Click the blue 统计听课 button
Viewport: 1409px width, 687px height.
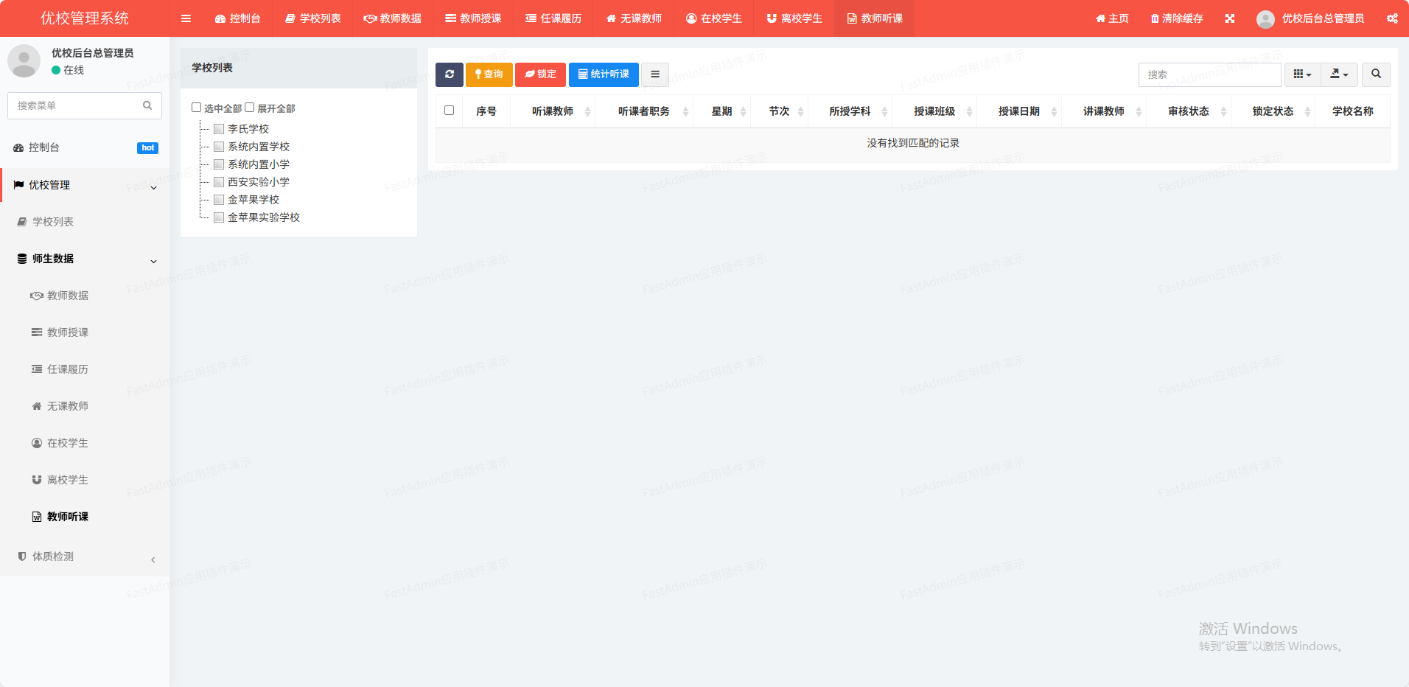604,74
